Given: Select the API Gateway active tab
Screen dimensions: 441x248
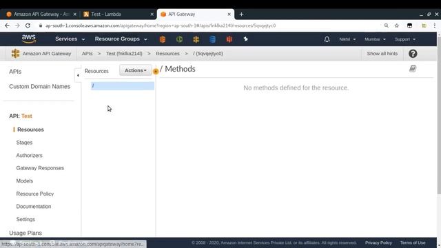Looking at the screenshot, I should (196, 14).
